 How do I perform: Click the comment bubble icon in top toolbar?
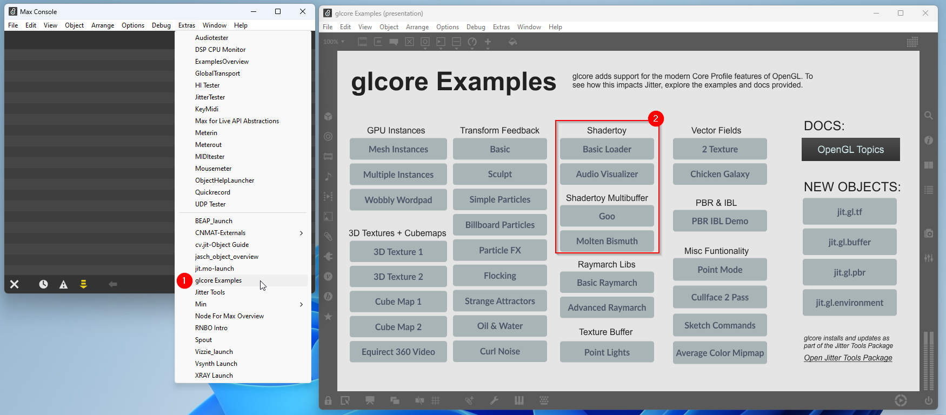point(394,42)
